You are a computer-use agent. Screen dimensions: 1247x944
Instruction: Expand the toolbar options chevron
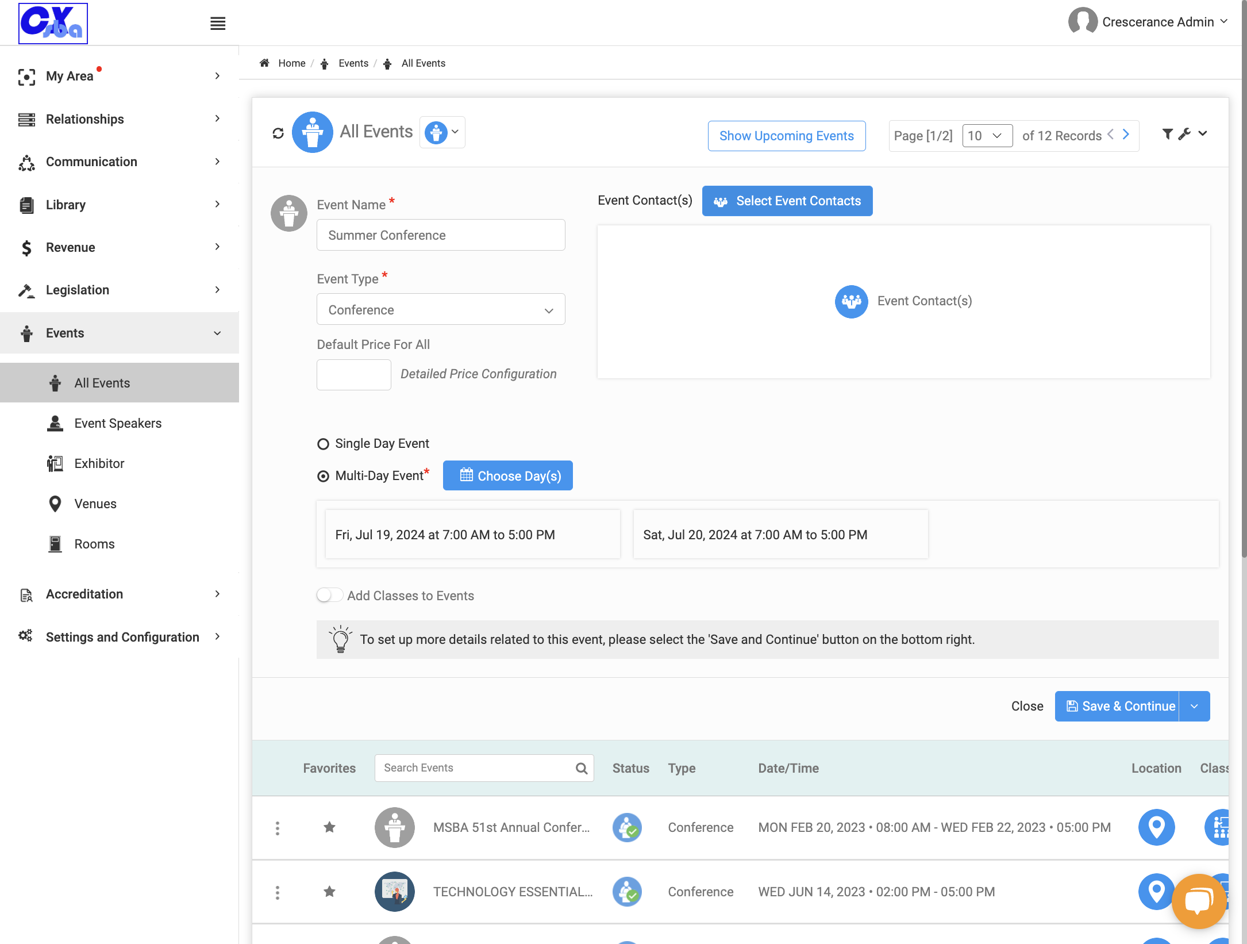1203,133
